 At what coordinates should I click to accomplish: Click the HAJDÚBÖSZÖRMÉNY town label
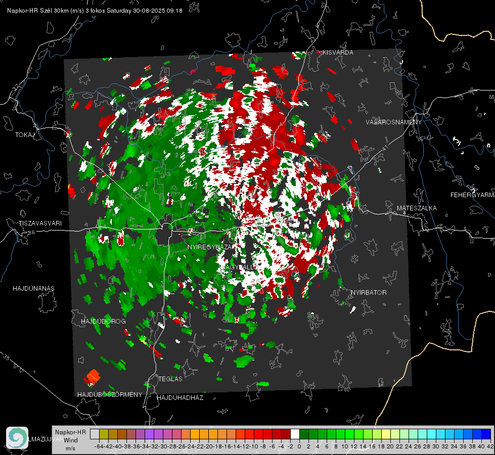[x=110, y=395]
